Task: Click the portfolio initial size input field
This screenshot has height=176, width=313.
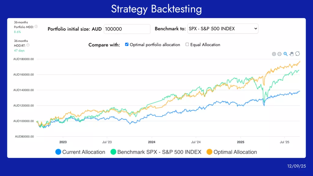Action: (x=127, y=29)
